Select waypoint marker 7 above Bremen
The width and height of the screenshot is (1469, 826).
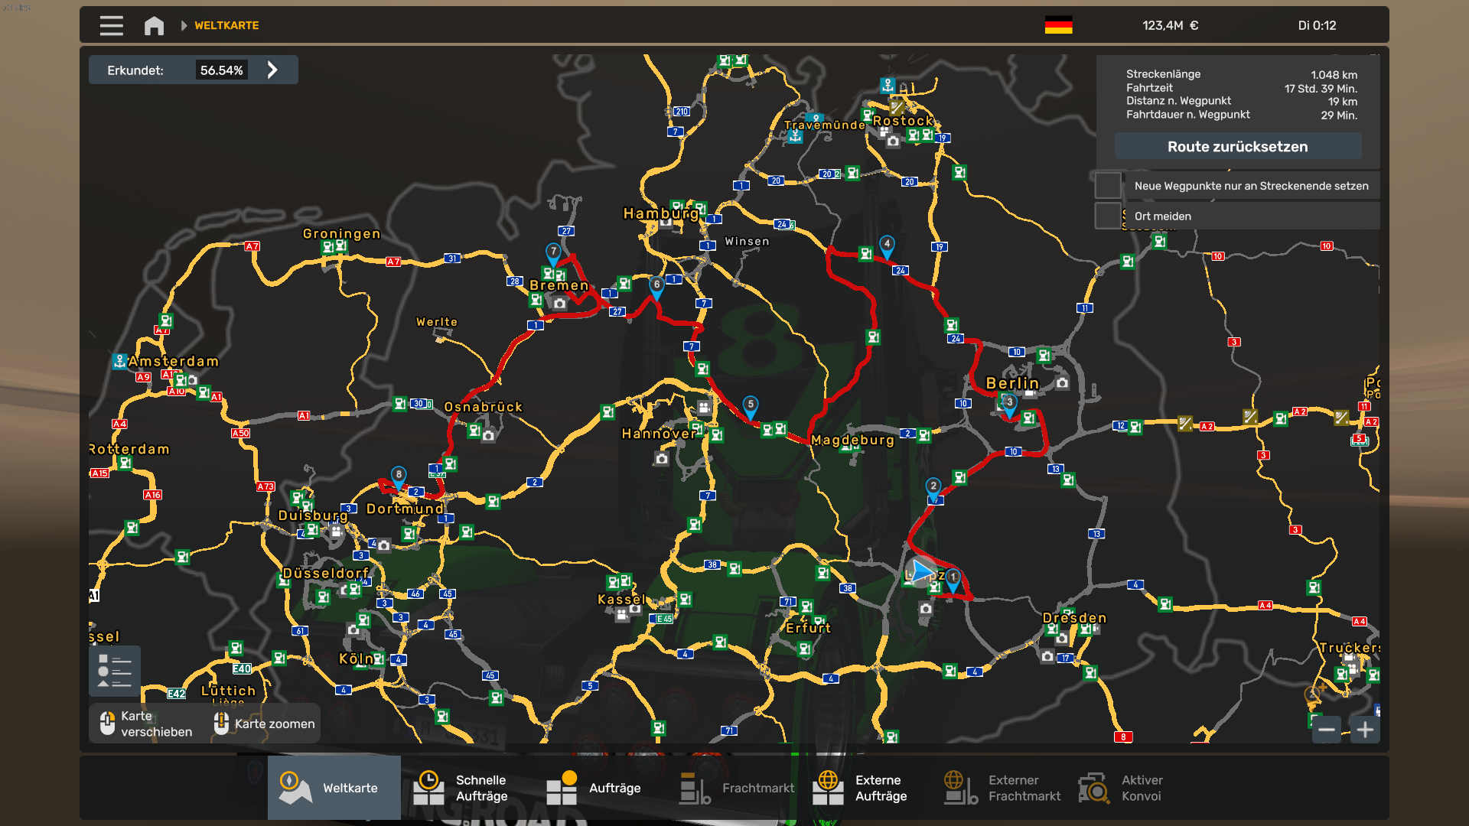(x=554, y=254)
